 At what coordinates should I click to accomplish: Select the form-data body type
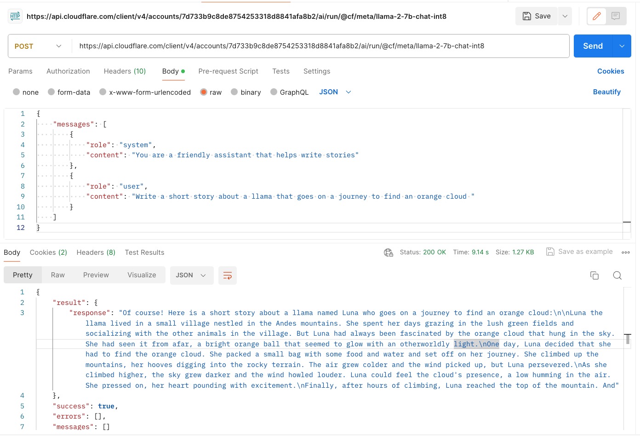(x=69, y=92)
